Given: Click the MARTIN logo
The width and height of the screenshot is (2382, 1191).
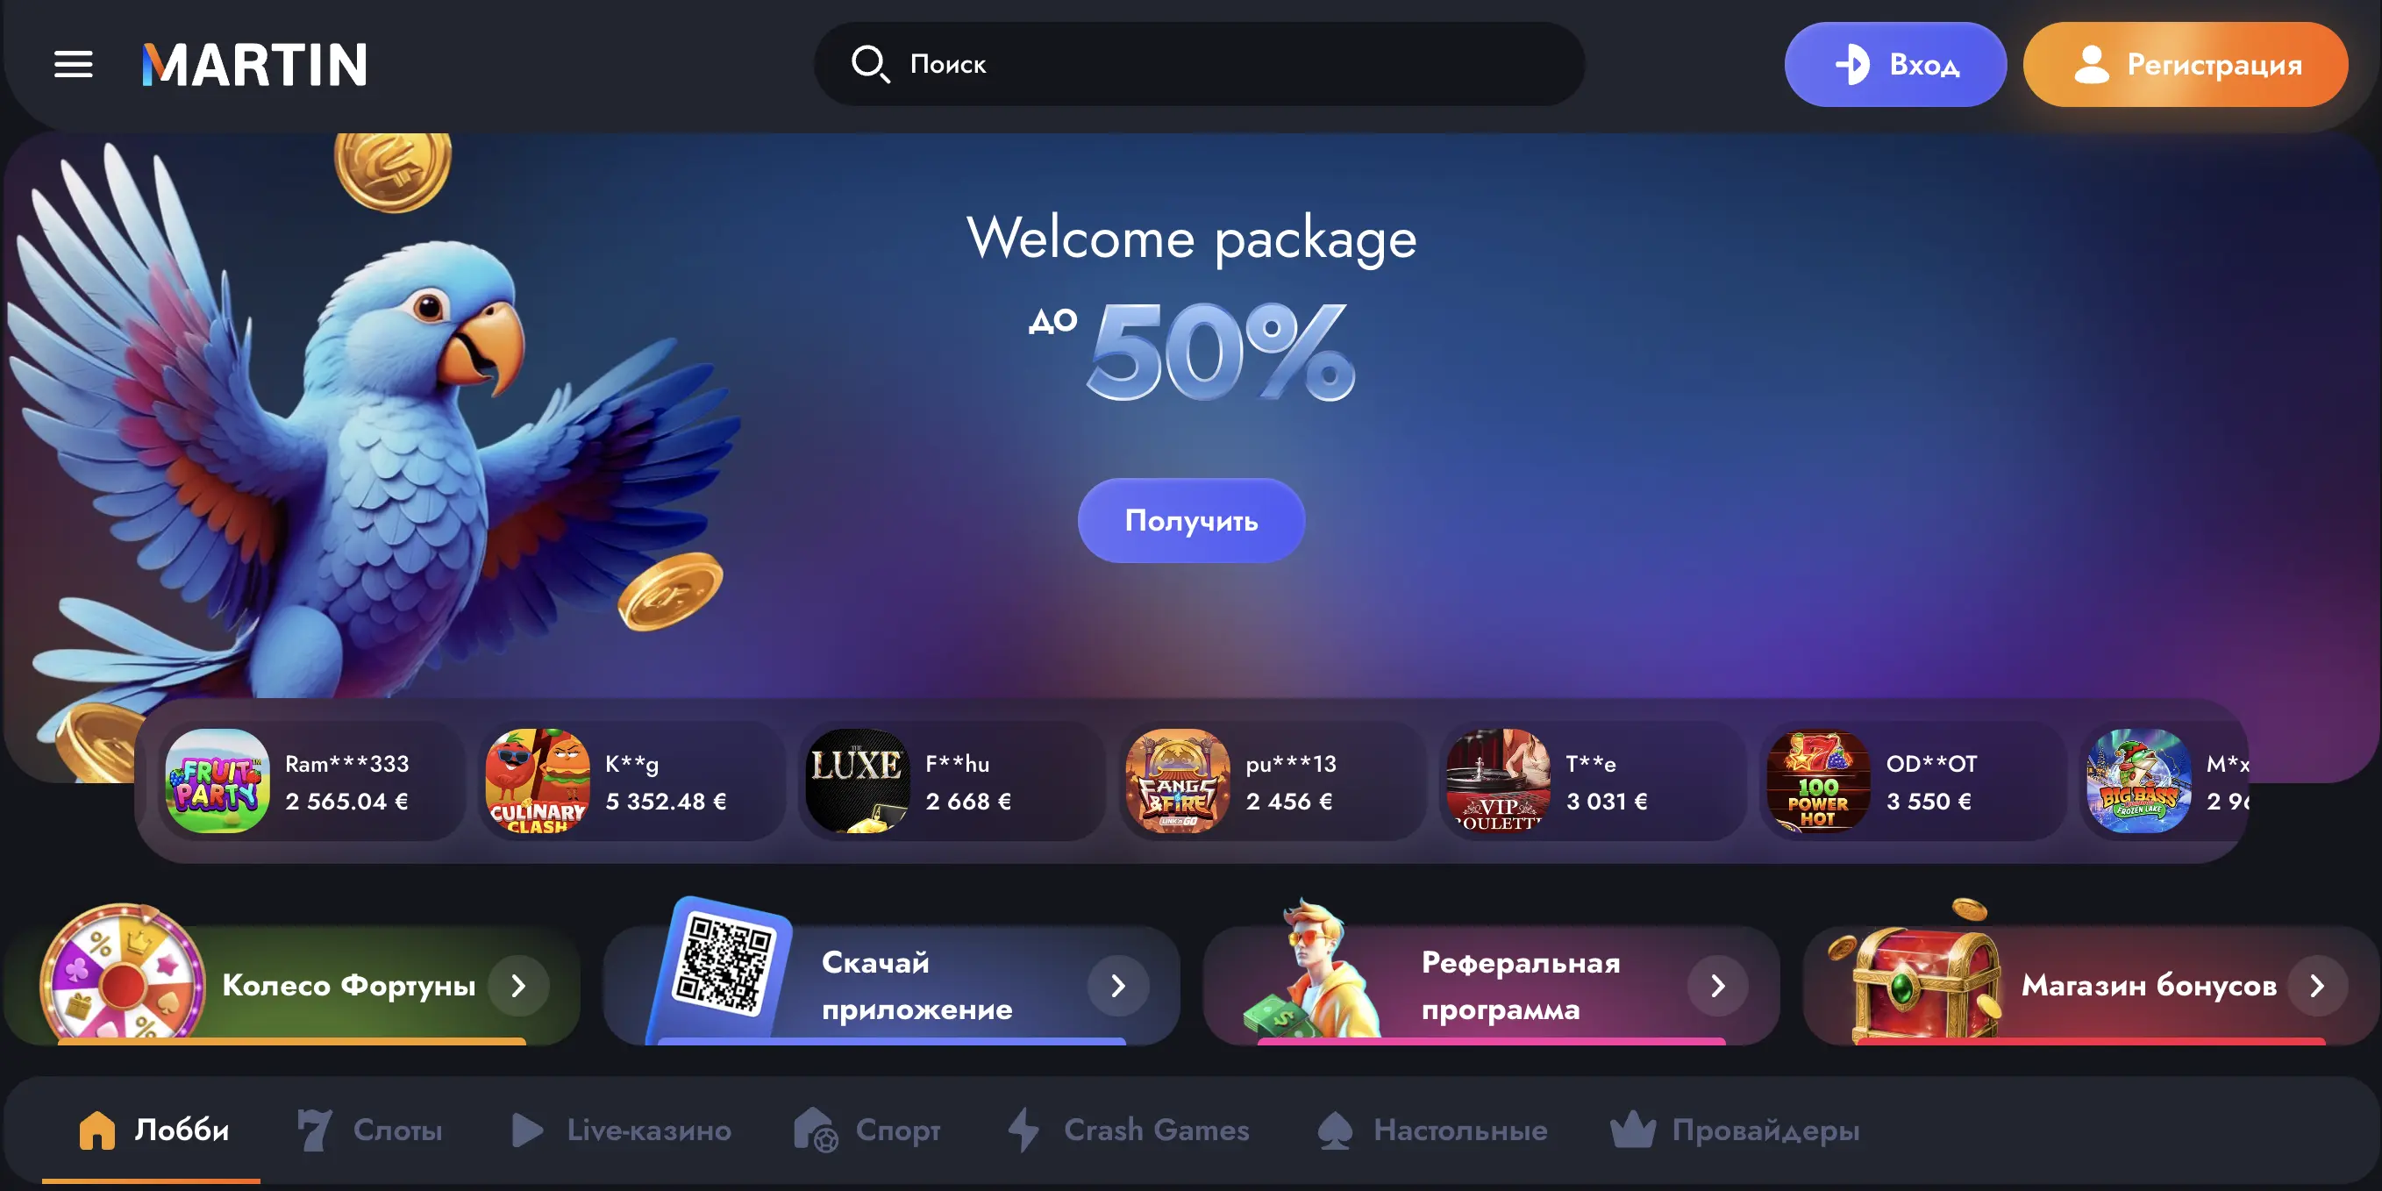Looking at the screenshot, I should [x=254, y=65].
